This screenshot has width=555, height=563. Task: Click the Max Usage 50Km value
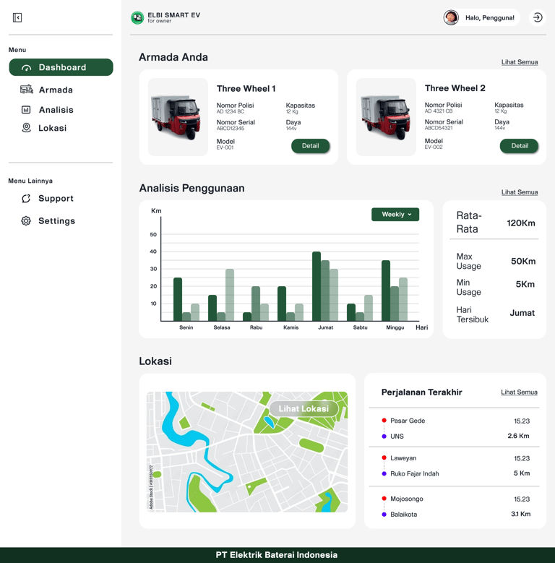pyautogui.click(x=523, y=261)
